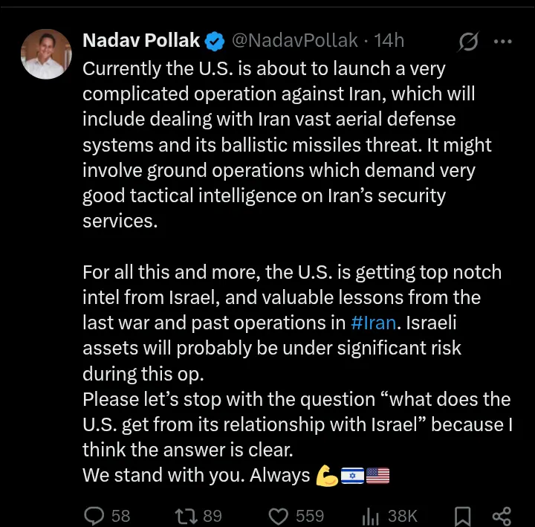Open view analytics bar chart icon

point(370,514)
